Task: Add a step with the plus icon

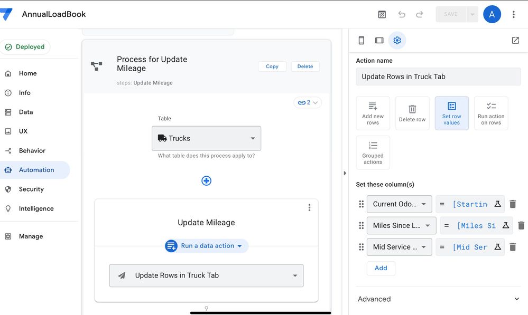Action: click(x=207, y=181)
